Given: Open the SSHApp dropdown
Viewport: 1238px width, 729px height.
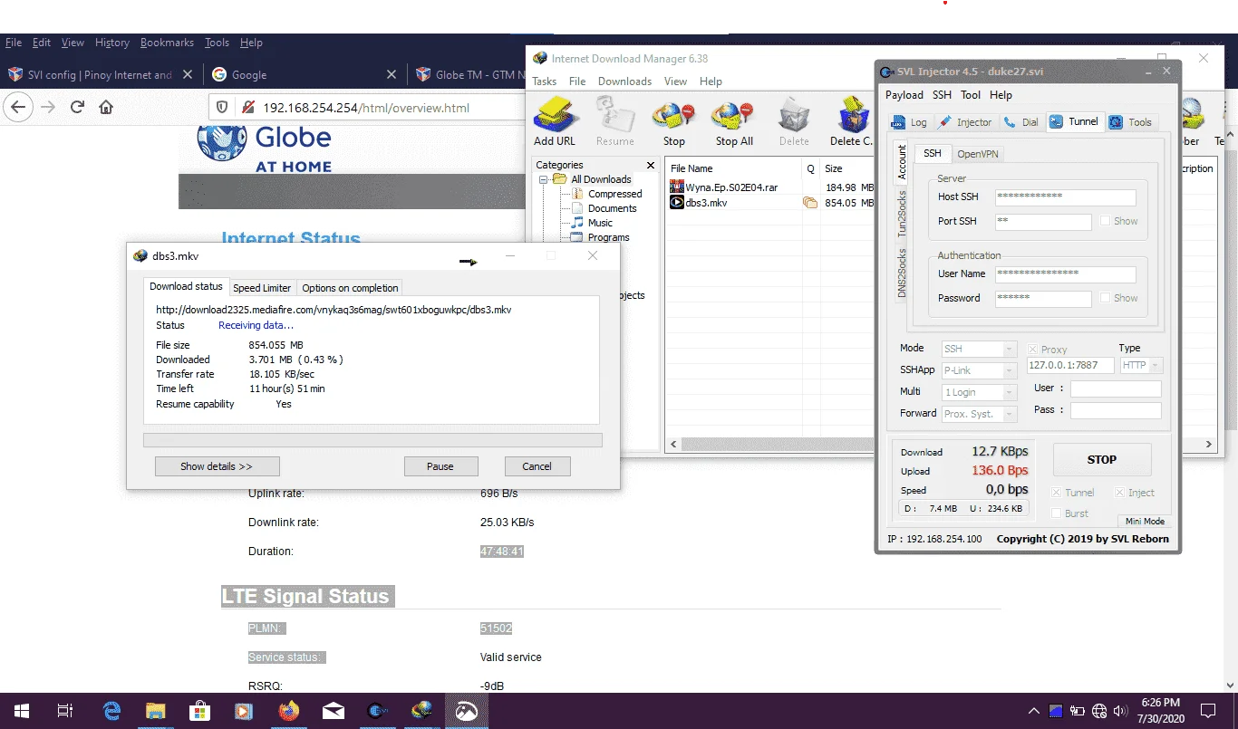Looking at the screenshot, I should (979, 370).
